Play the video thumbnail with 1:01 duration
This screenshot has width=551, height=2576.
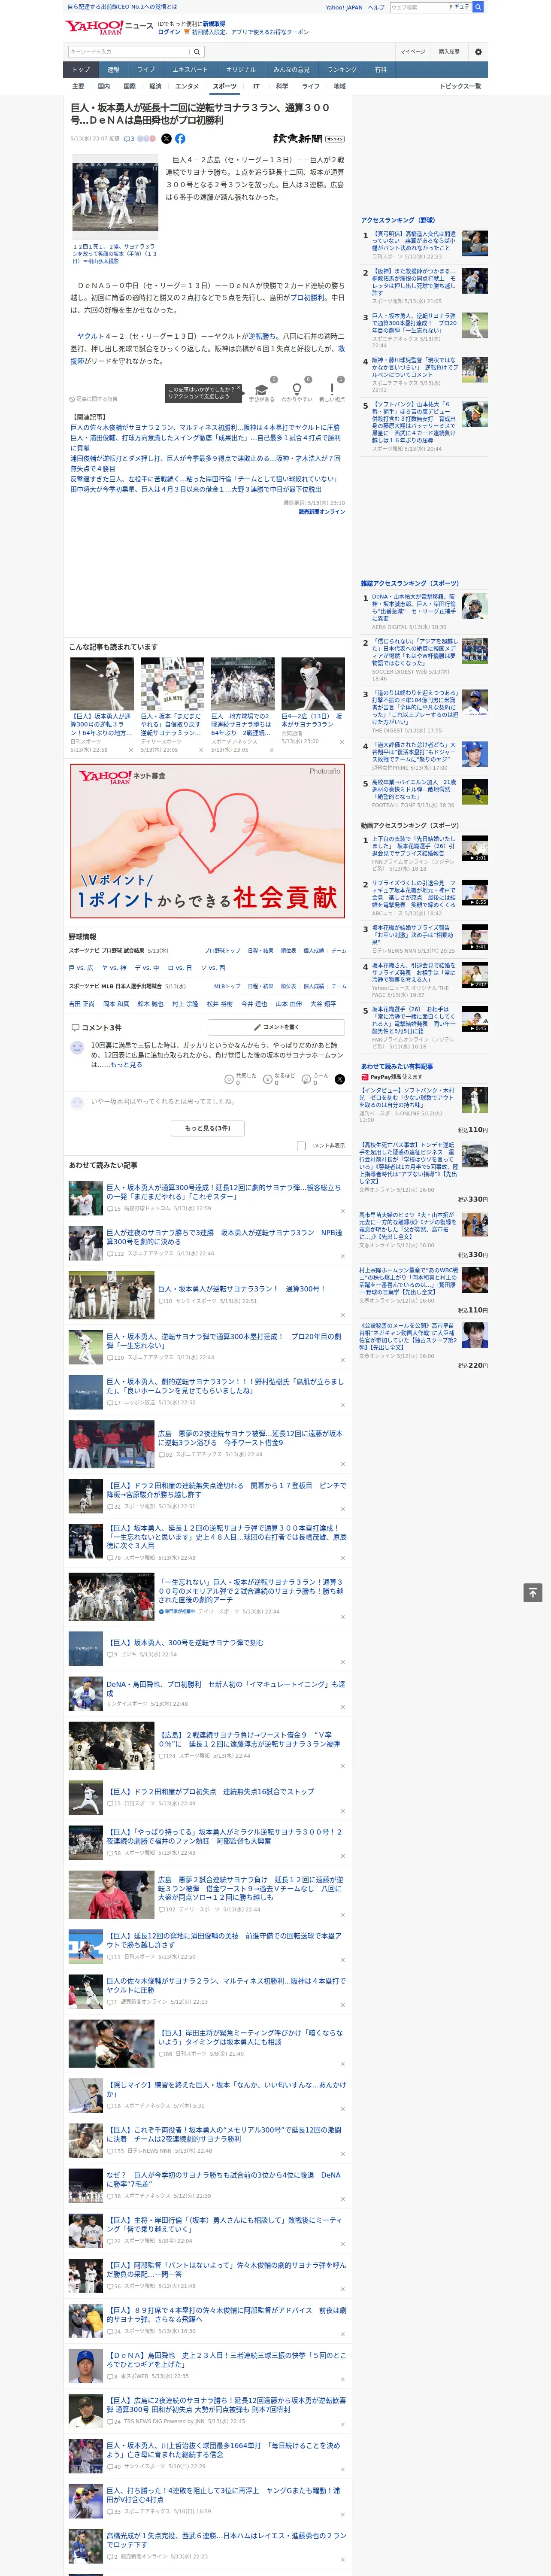(x=474, y=849)
